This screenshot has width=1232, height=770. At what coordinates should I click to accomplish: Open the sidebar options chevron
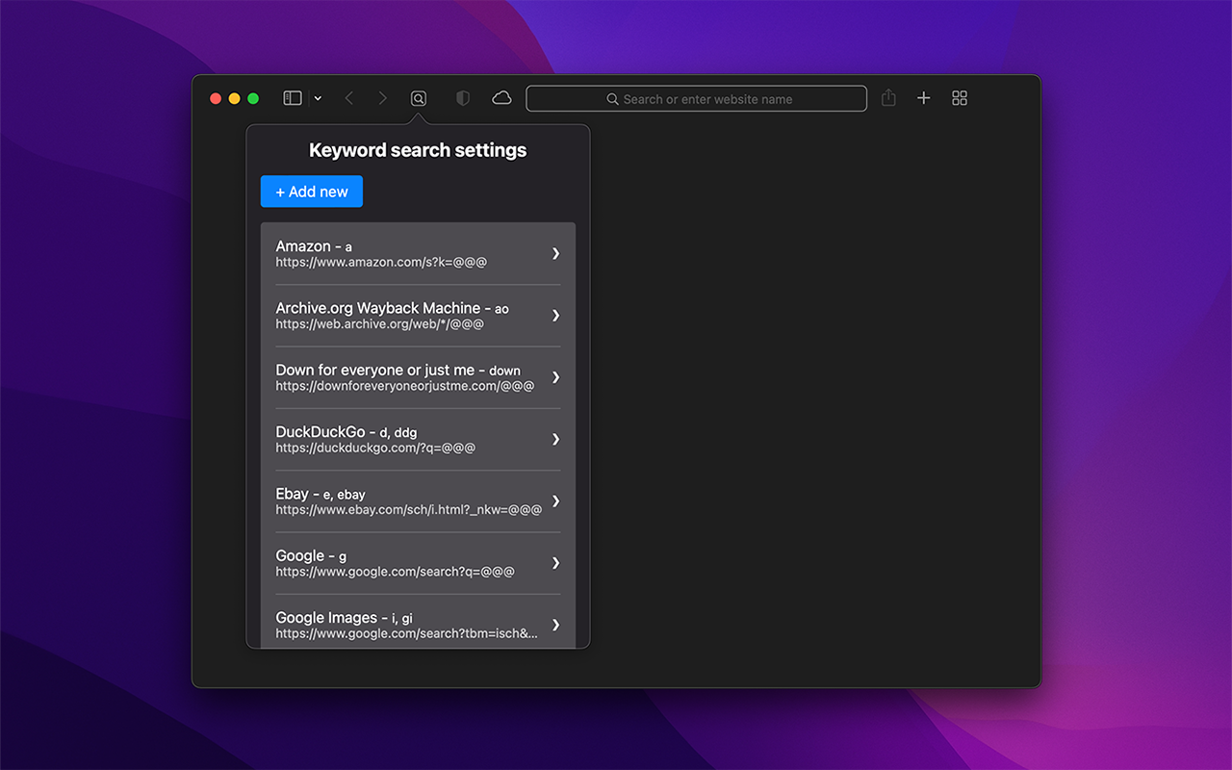point(318,97)
